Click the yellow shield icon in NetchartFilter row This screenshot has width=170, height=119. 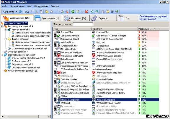tap(139, 42)
